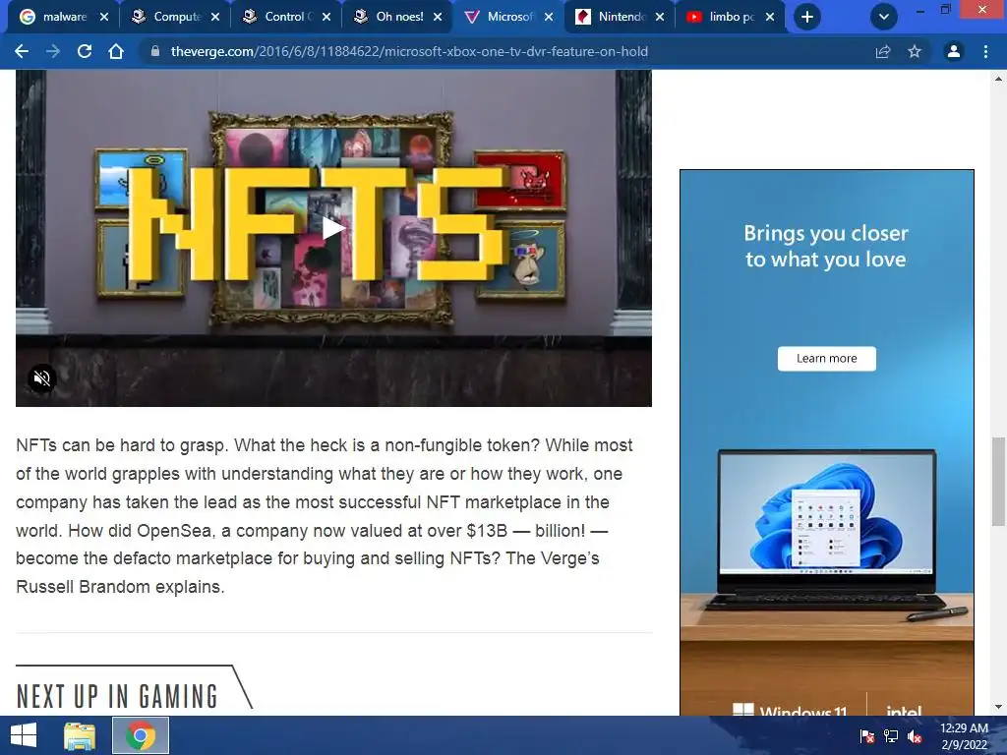Viewport: 1007px width, 755px height.
Task: Click the address bar URL
Action: pyautogui.click(x=409, y=51)
